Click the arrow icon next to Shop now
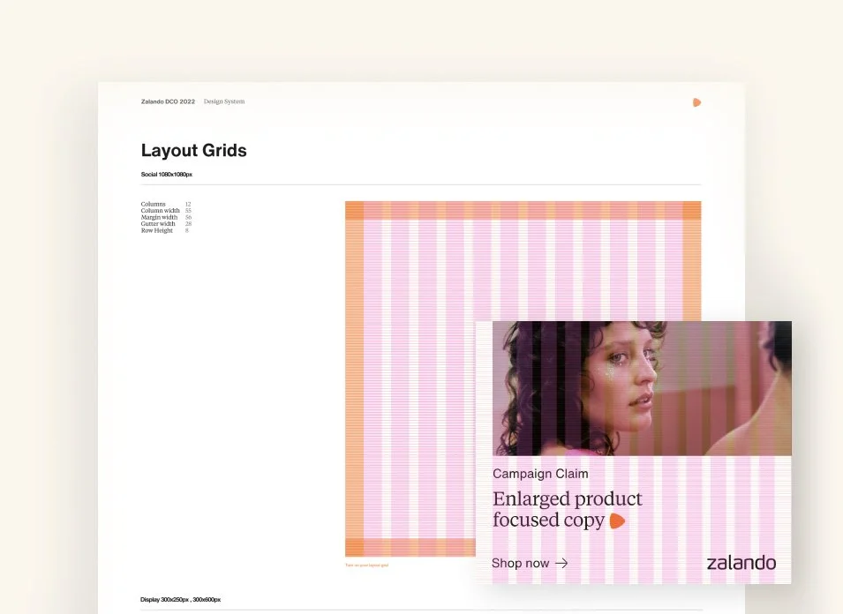 click(561, 563)
